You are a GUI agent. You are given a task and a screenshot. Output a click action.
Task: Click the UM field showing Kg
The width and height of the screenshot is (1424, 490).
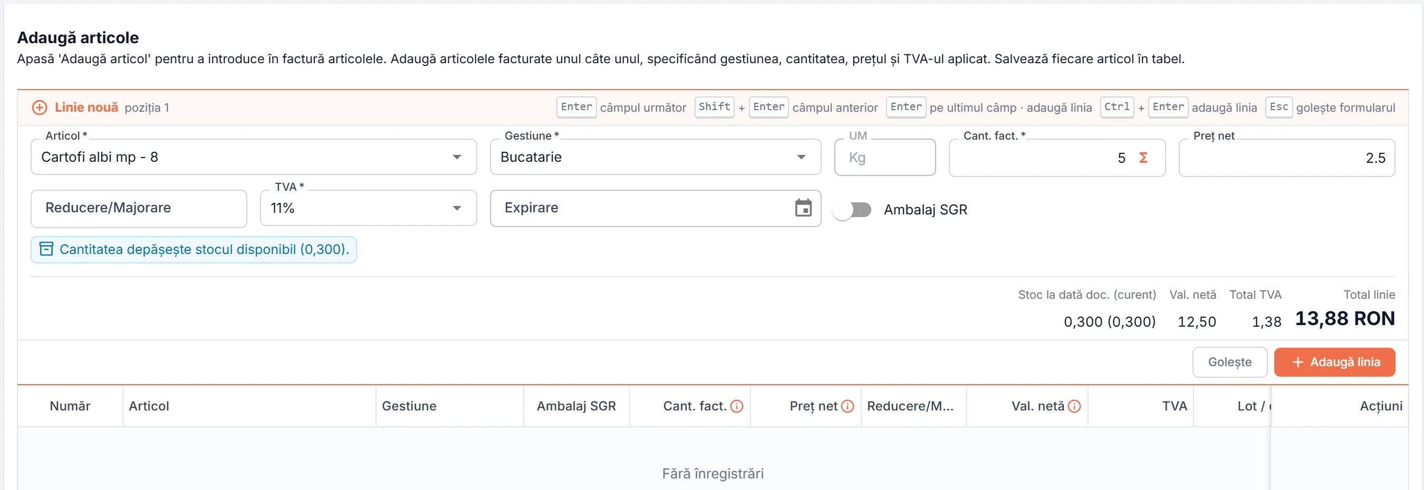click(884, 158)
